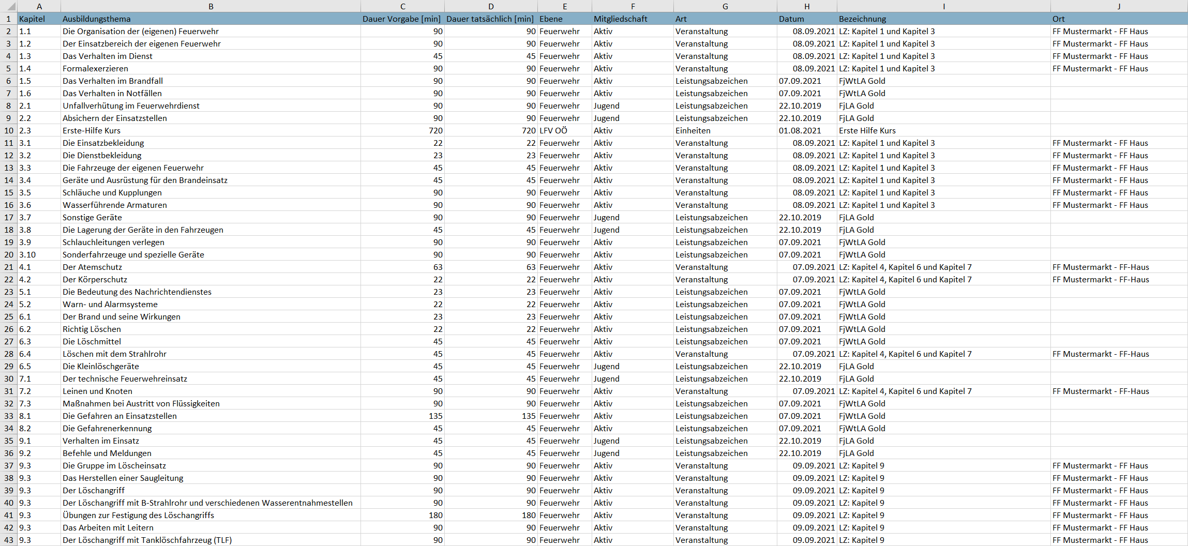Click the '63' value in column C

point(402,267)
